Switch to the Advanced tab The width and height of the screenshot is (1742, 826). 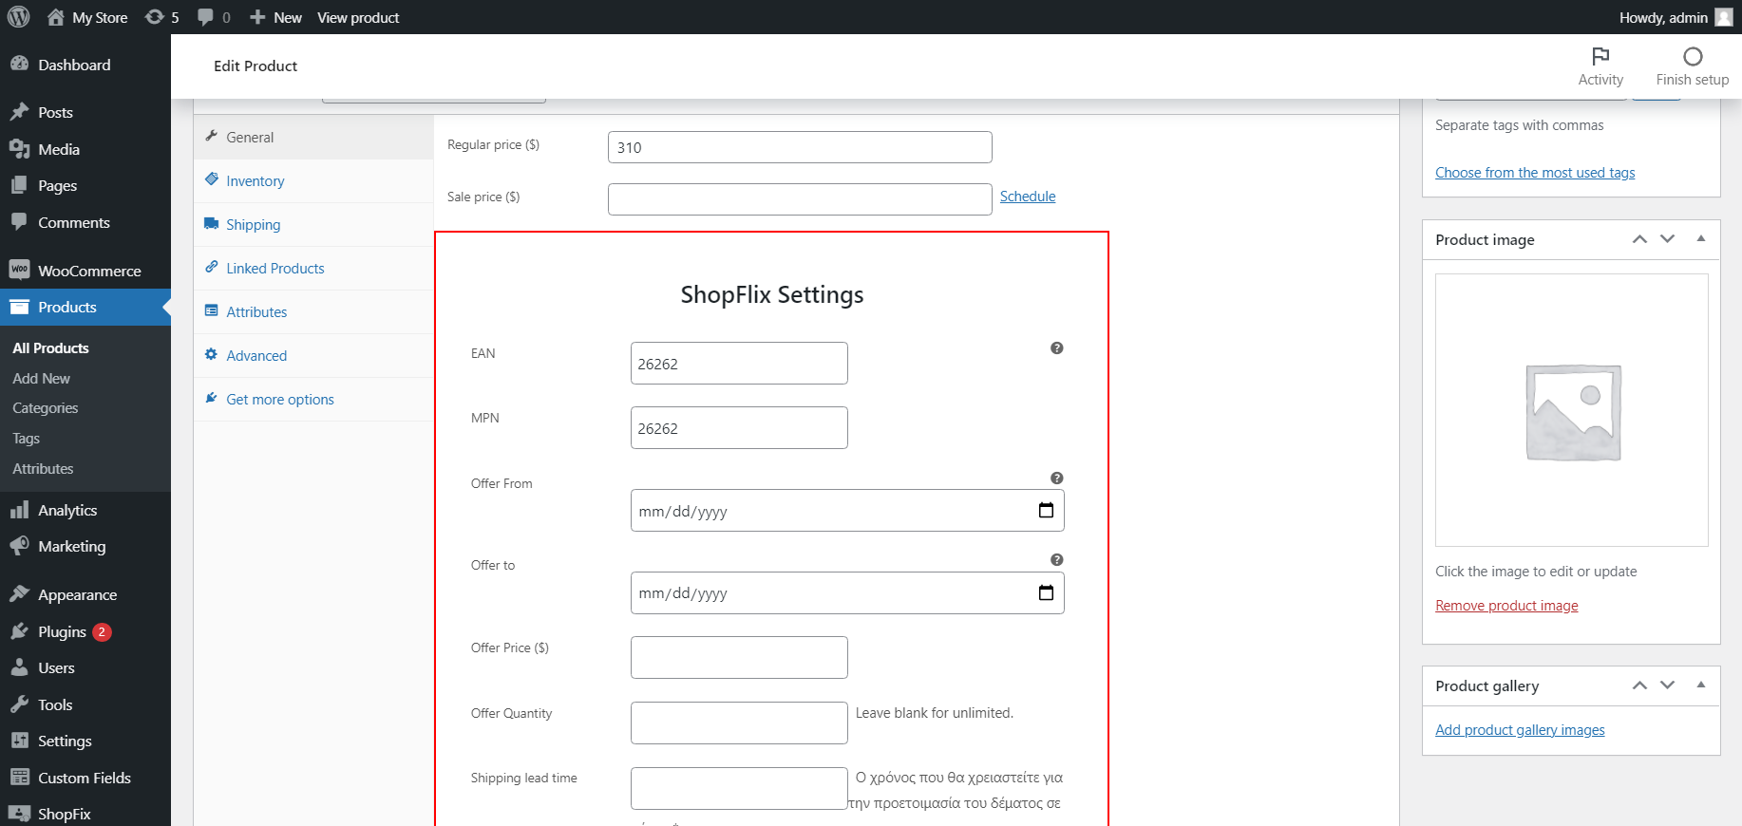point(313,356)
